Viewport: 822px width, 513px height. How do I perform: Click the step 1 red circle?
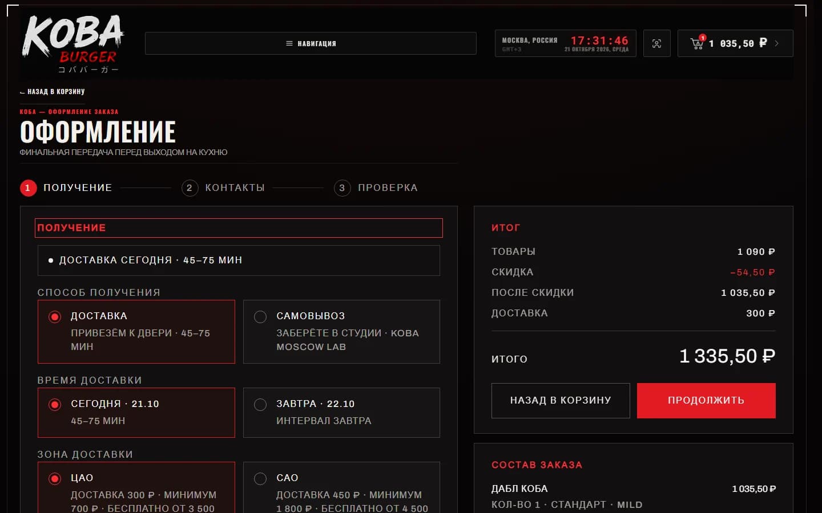pos(28,188)
